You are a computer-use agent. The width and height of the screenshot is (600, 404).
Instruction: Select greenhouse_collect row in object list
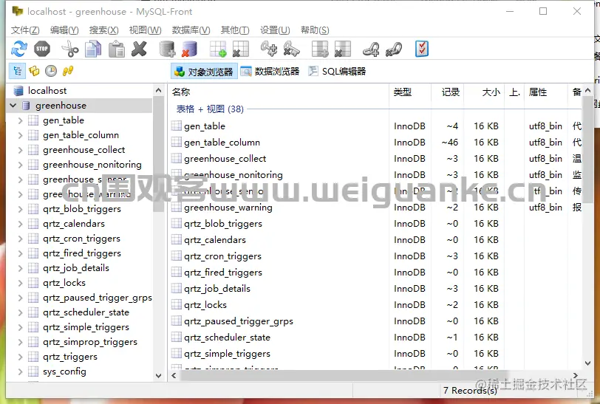click(376, 159)
